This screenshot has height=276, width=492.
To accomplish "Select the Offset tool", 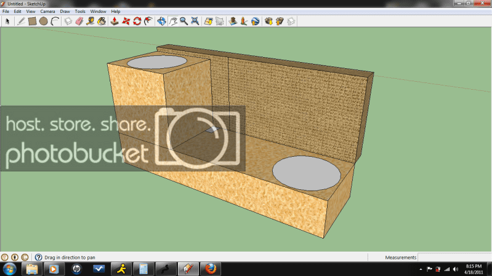I will click(x=148, y=22).
